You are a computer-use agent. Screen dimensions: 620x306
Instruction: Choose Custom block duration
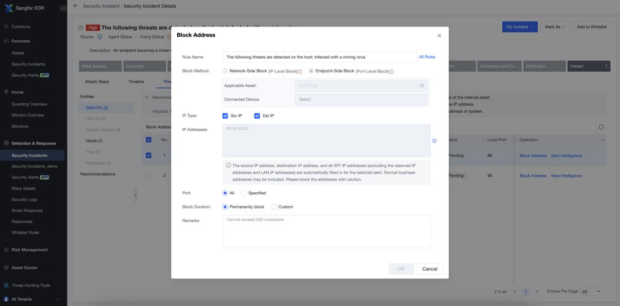coord(274,207)
